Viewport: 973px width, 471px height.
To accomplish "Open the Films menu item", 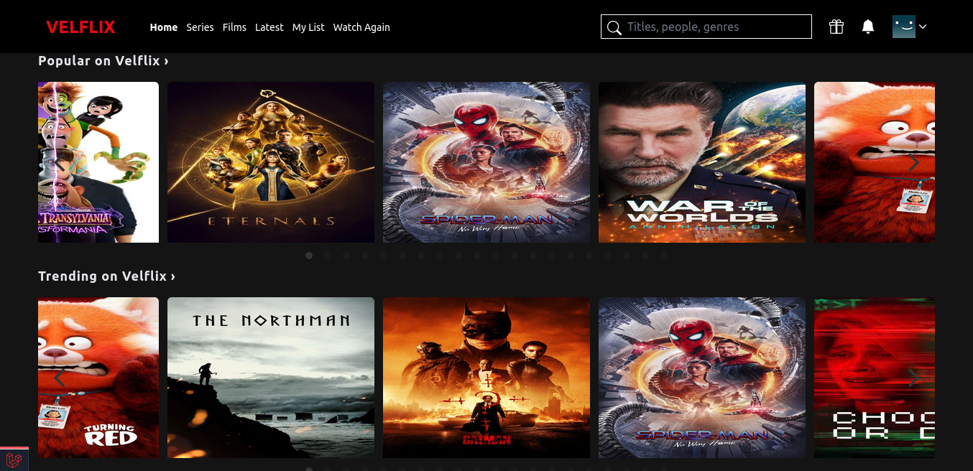I will click(234, 27).
